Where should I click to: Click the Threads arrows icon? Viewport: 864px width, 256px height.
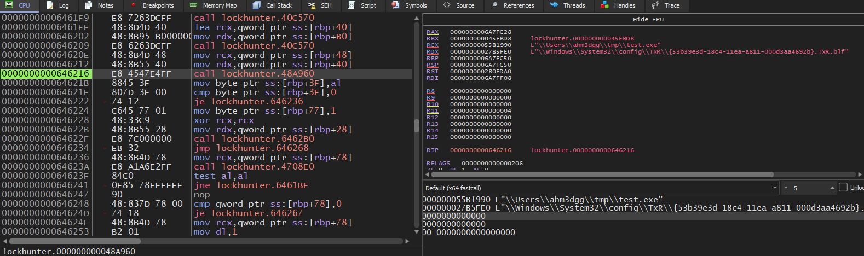click(x=554, y=5)
